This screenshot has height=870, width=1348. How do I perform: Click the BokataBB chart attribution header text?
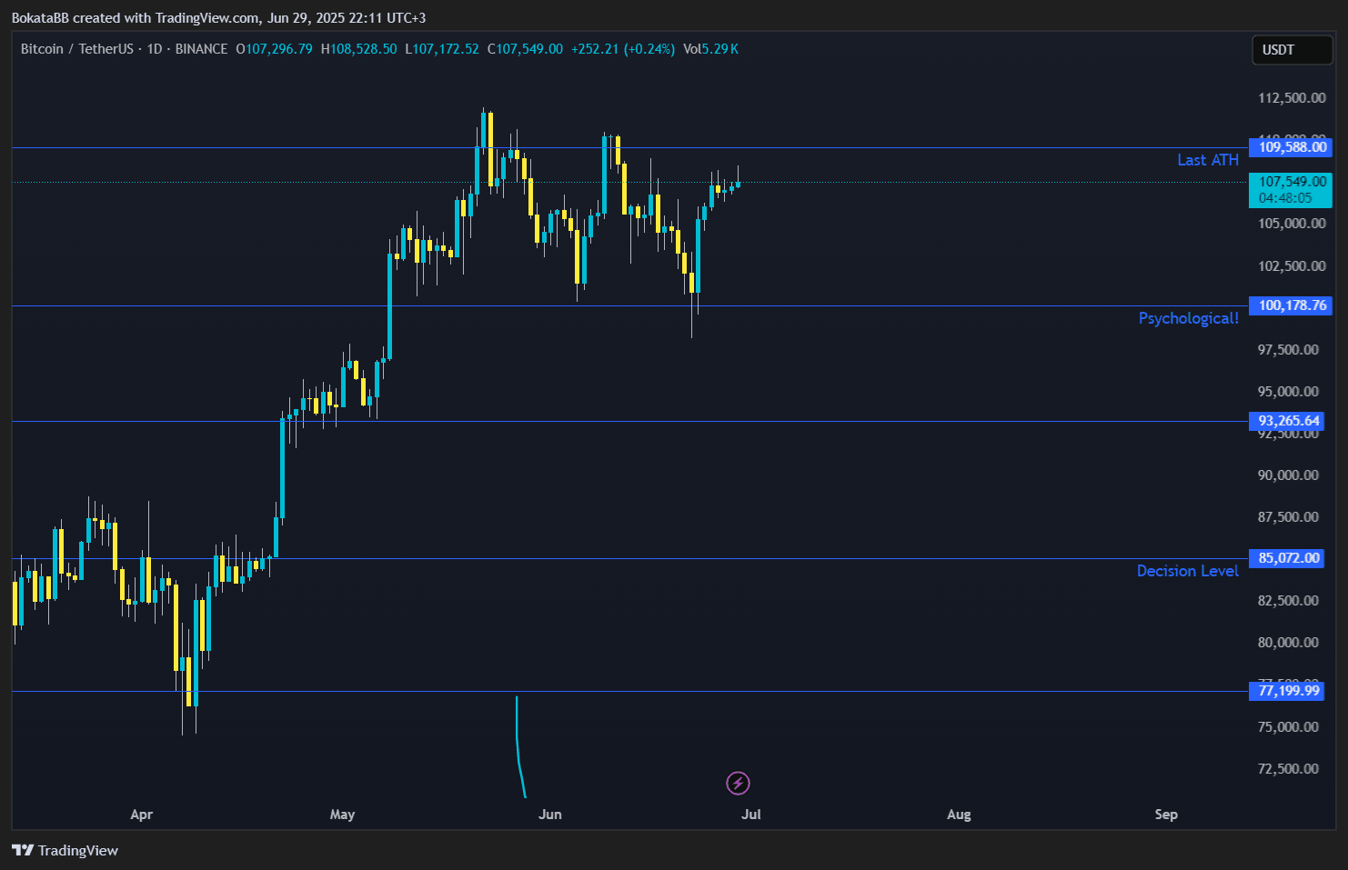tap(218, 17)
